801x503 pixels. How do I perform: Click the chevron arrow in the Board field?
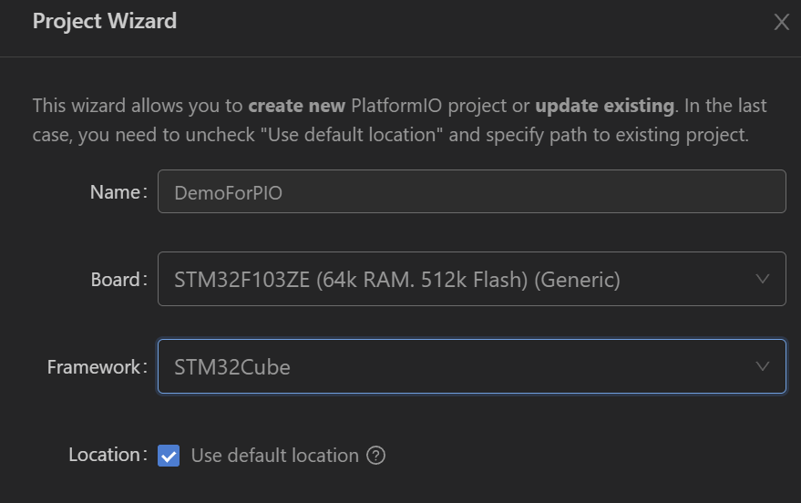tap(763, 279)
